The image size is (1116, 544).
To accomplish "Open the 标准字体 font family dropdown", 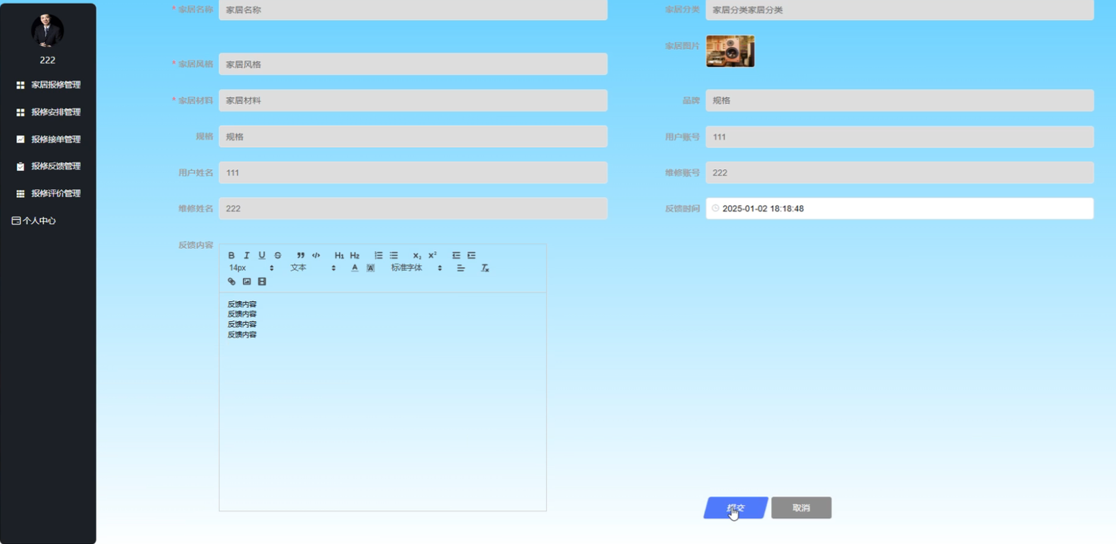I will 416,268.
